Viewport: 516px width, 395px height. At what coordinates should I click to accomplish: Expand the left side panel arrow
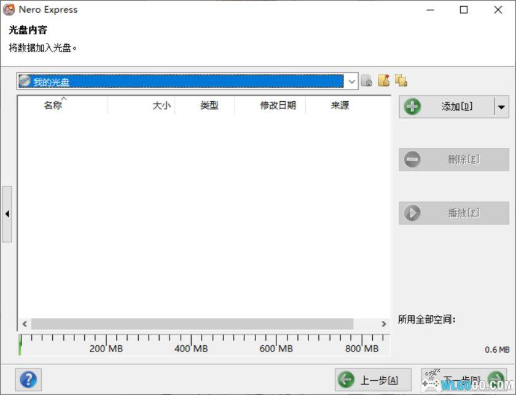[x=7, y=214]
